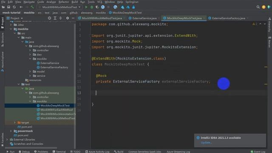Viewport: 272px width, 153px height.
Task: Open Project panel settings gear
Action: coord(68,18)
